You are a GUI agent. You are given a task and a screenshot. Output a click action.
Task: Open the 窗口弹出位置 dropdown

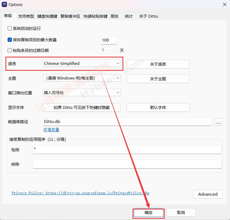[82, 92]
